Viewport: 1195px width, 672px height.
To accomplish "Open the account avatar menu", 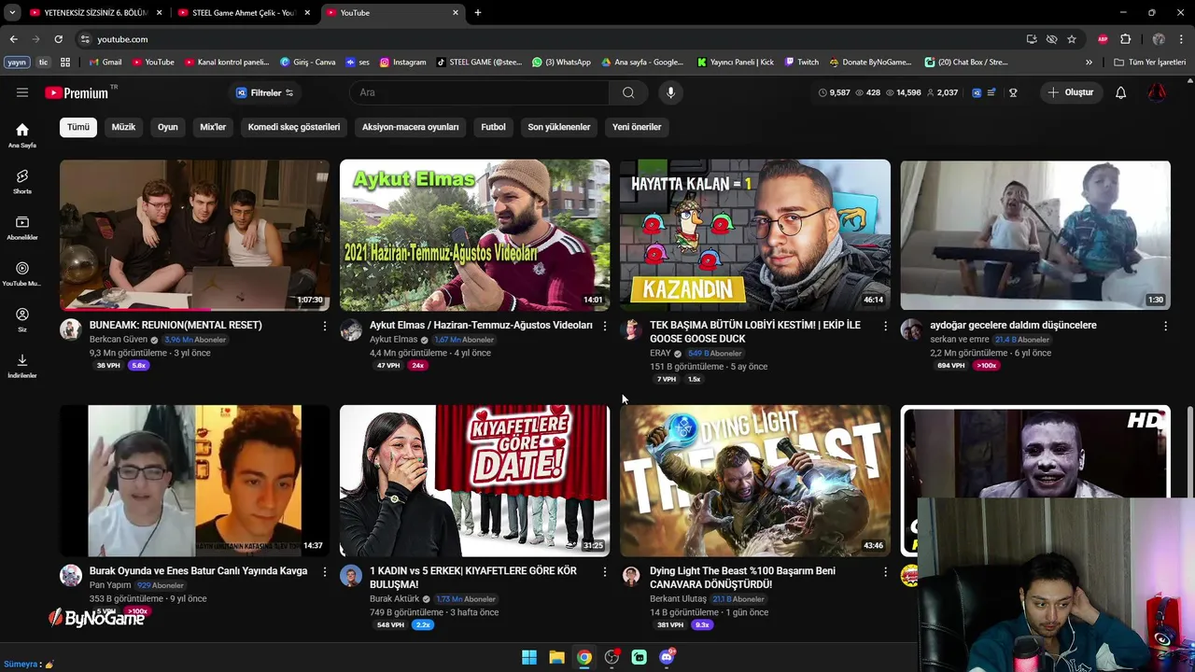I will (x=1157, y=92).
